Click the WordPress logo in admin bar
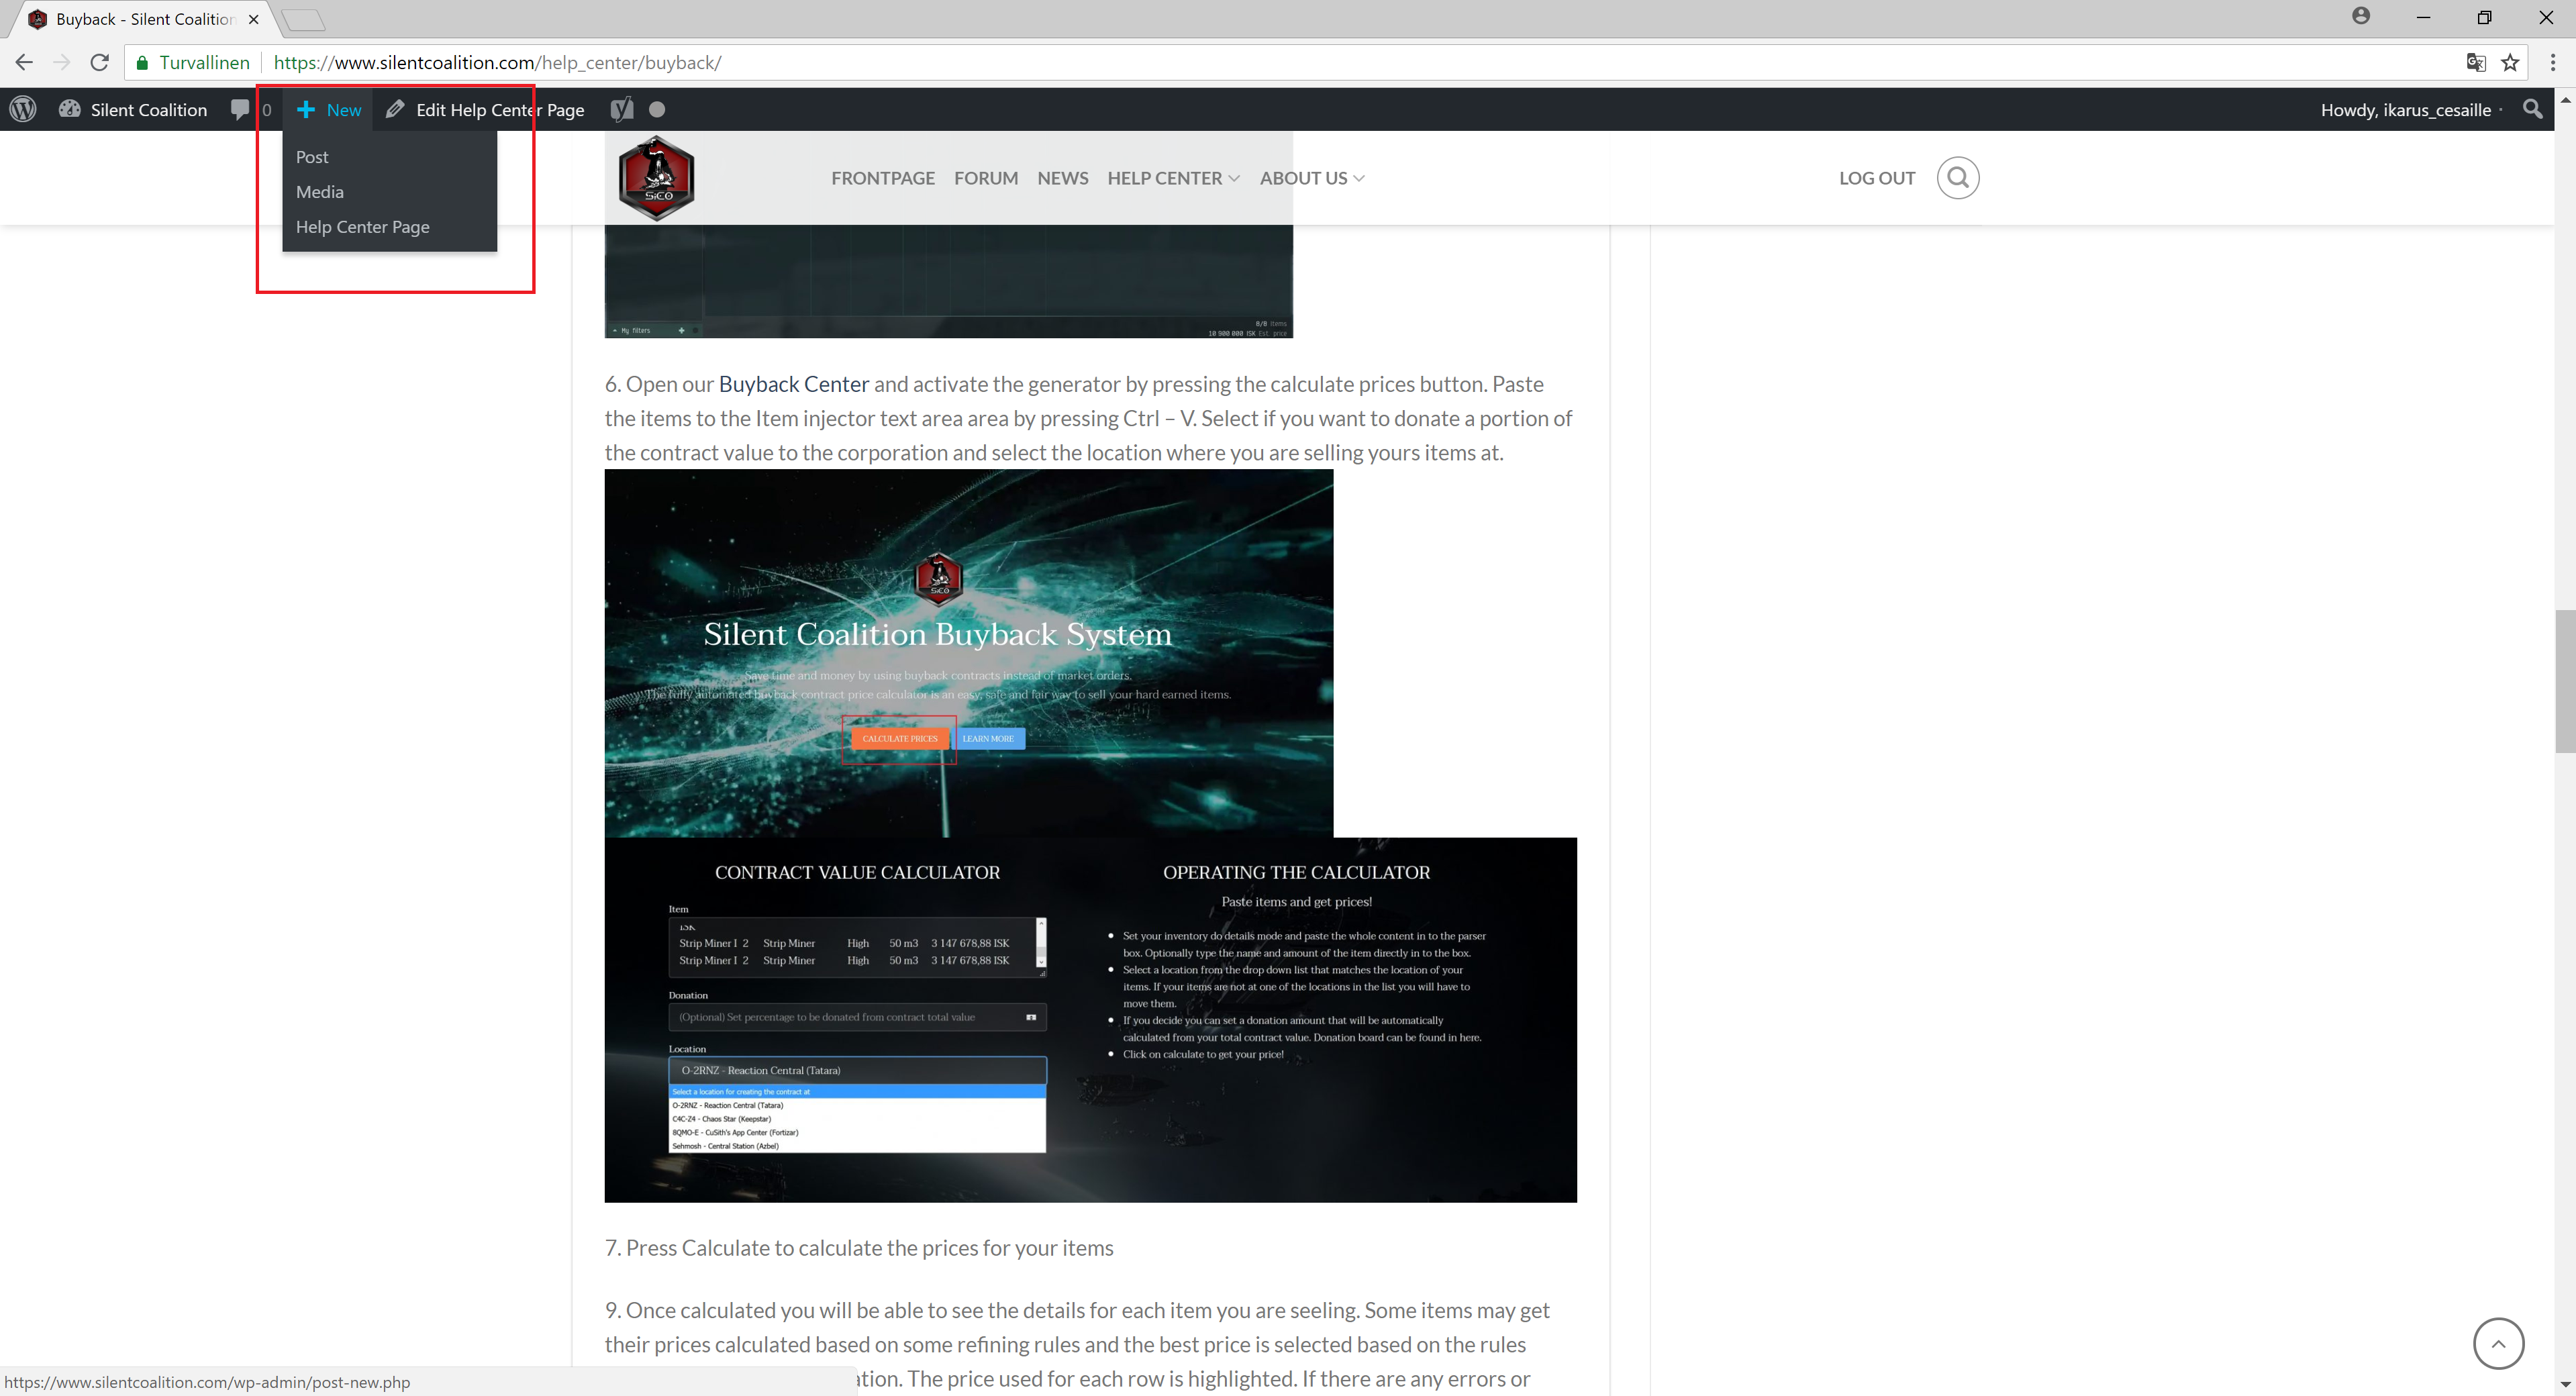2576x1396 pixels. coord(23,109)
